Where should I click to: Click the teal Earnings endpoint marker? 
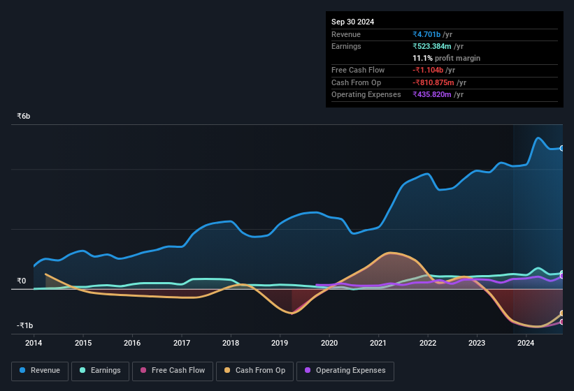[562, 273]
